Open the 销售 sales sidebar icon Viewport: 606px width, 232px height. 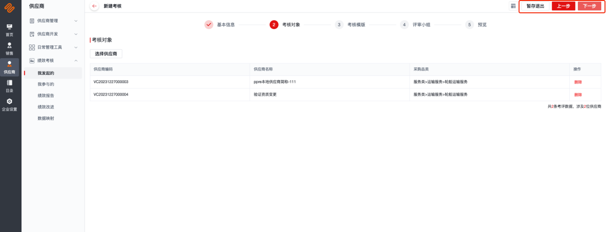coord(10,48)
